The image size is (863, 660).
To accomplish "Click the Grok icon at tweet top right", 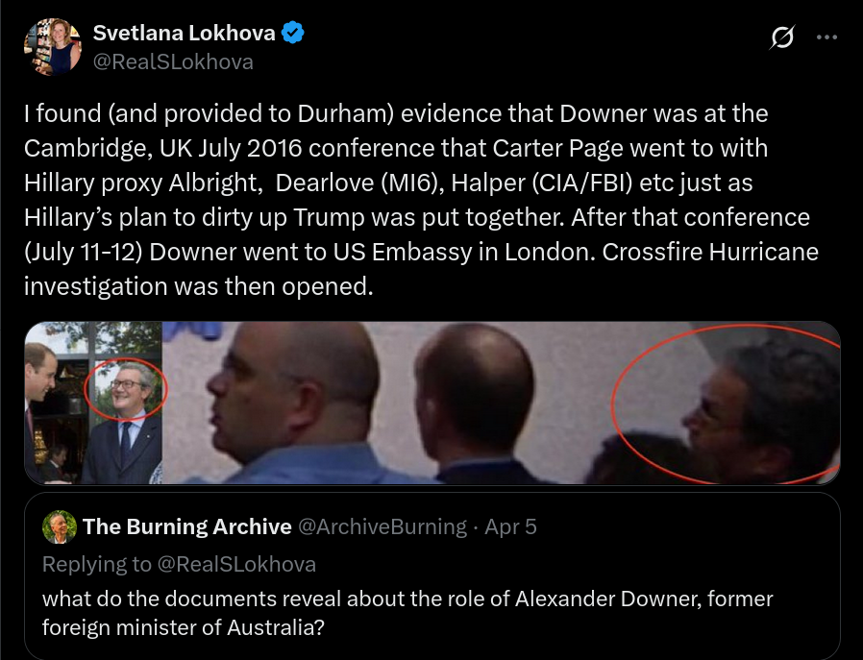I will click(782, 37).
